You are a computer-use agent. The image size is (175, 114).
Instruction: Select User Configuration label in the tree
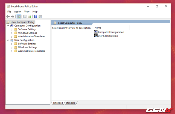pyautogui.click(x=24, y=40)
